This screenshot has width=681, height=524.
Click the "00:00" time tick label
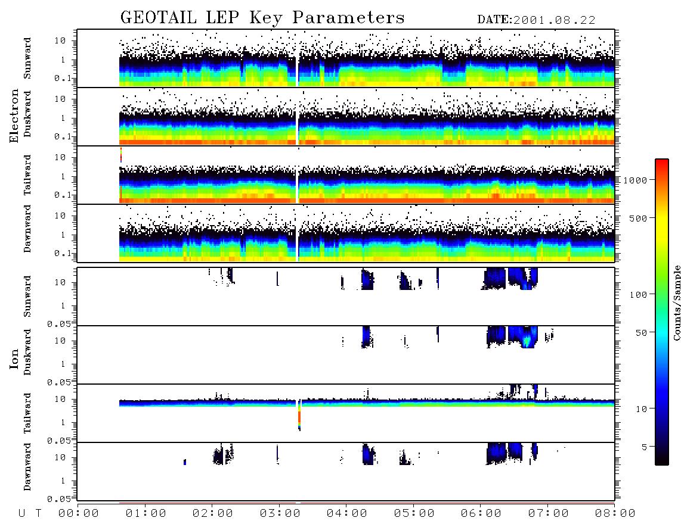[79, 514]
